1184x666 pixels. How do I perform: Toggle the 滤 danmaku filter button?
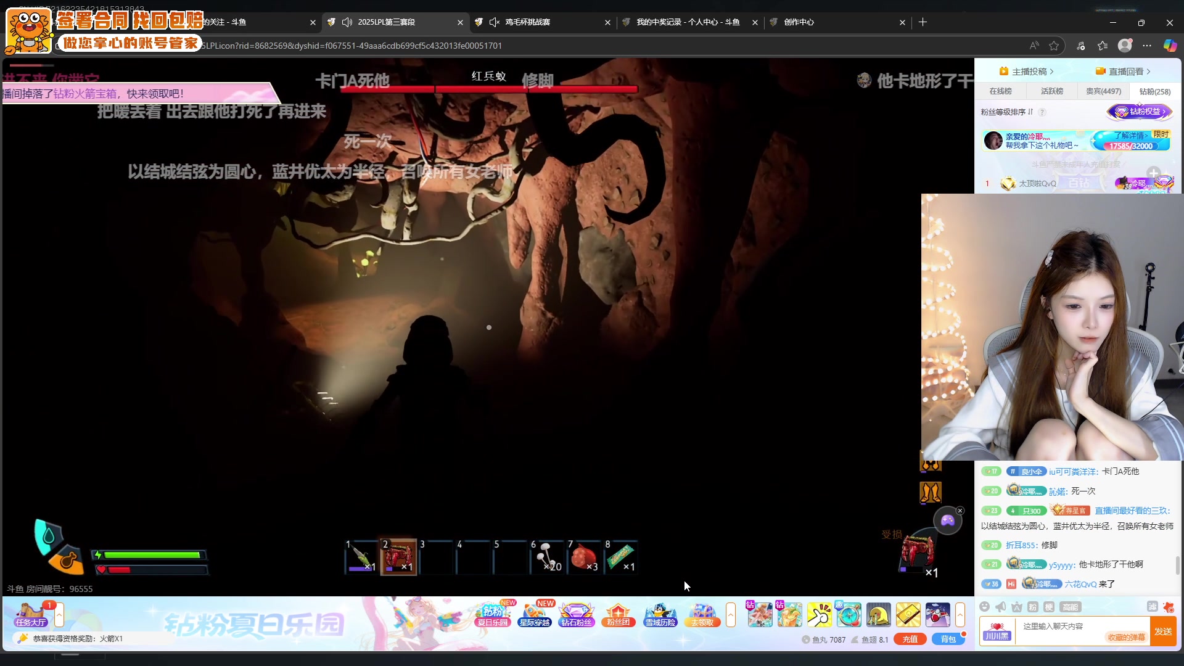click(x=1152, y=607)
